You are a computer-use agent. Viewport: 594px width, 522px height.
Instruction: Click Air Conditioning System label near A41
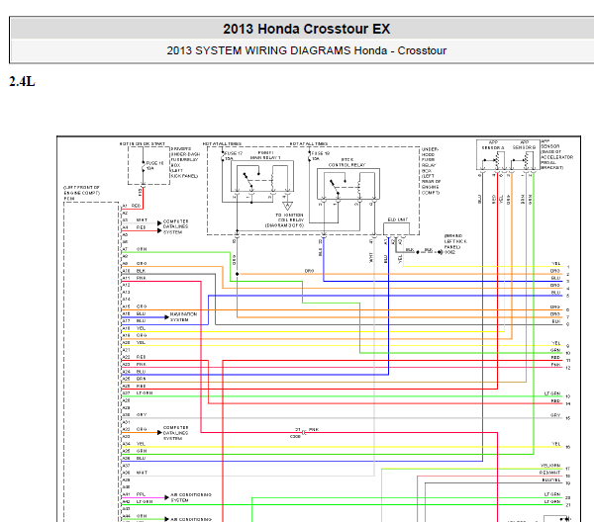190,497
